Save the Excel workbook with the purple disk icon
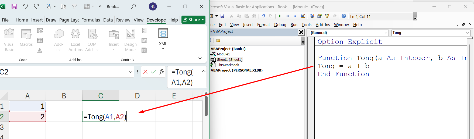This screenshot has width=474, height=139. pos(14,6)
